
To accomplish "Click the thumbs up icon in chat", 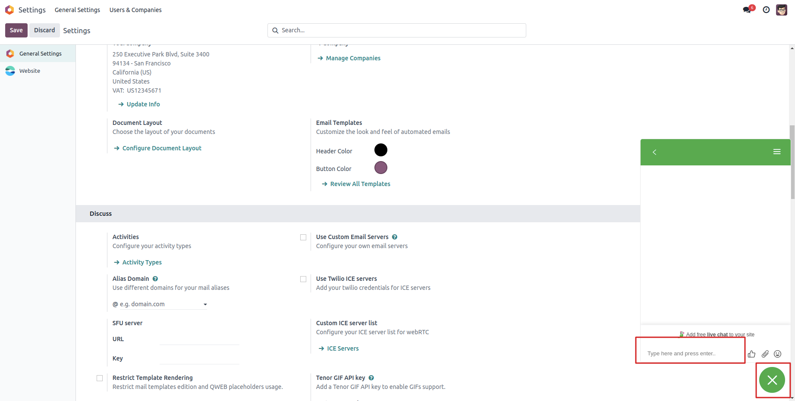I will click(x=752, y=354).
